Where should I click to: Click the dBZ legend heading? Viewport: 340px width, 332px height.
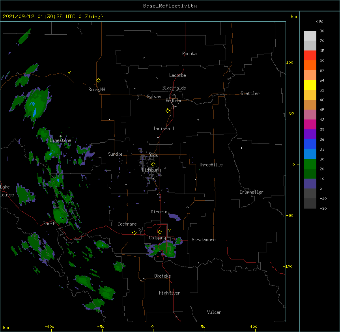[x=319, y=21]
